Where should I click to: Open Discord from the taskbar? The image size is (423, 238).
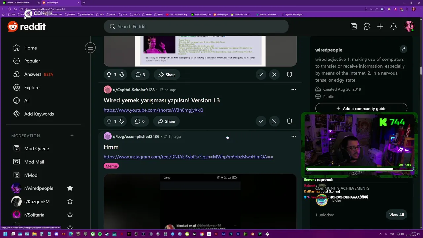click(56, 234)
